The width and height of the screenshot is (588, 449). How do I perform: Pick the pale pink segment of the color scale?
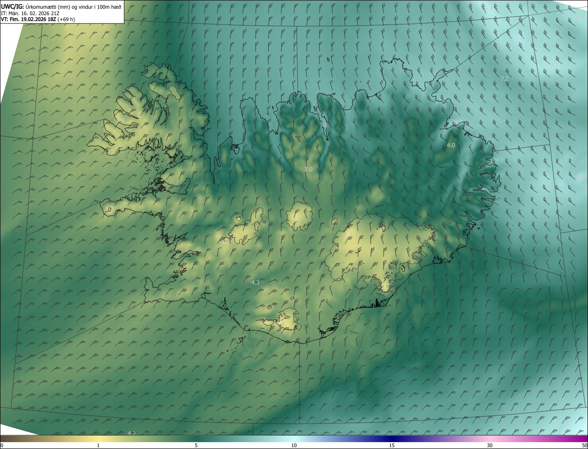(490, 439)
